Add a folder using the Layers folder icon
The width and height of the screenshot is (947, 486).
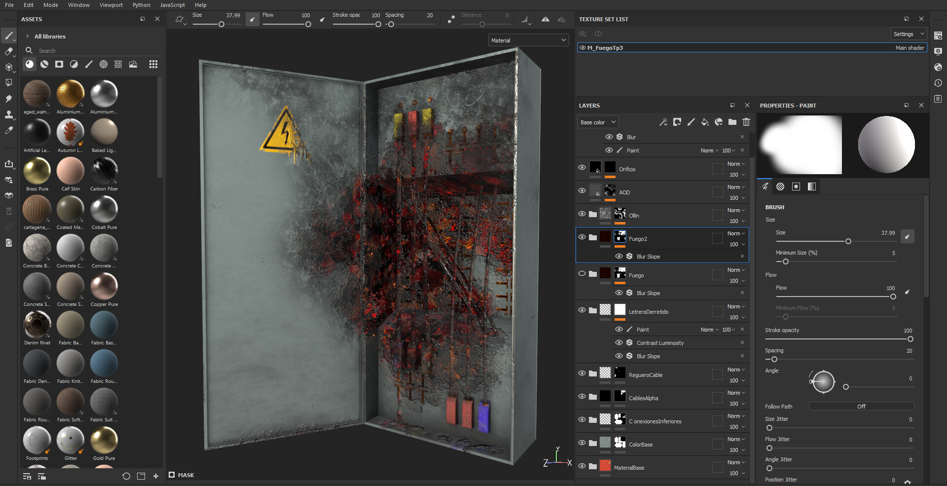(x=732, y=122)
